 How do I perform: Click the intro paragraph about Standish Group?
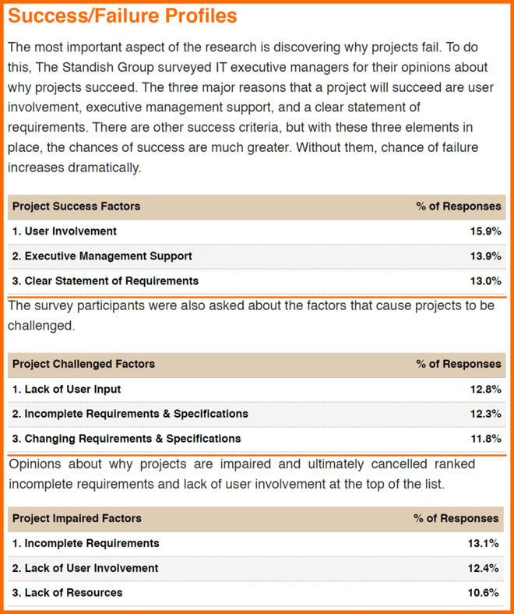pyautogui.click(x=251, y=108)
